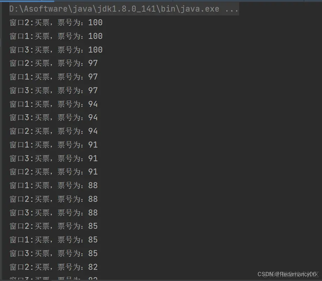Place cursor on 窗口1 票号为 91

(53, 145)
